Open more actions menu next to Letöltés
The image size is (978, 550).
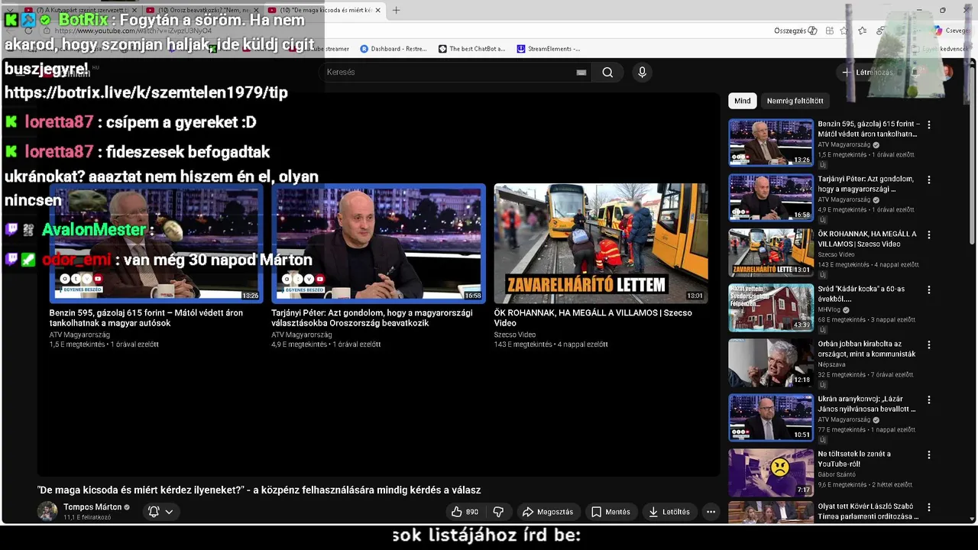click(x=711, y=512)
